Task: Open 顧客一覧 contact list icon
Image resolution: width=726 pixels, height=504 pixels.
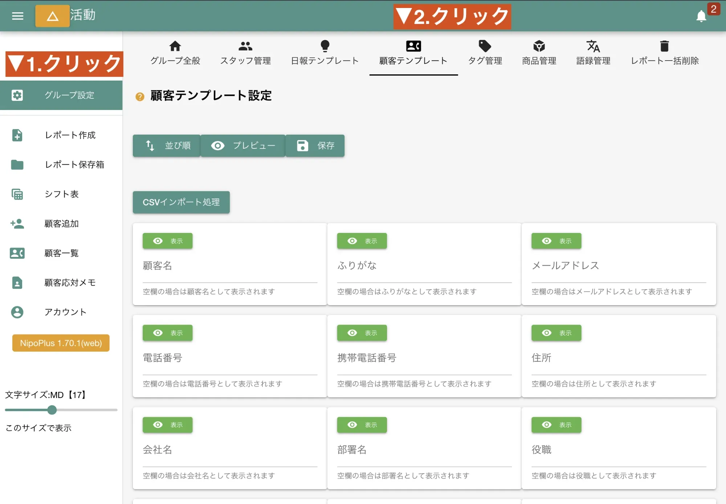Action: [x=17, y=253]
